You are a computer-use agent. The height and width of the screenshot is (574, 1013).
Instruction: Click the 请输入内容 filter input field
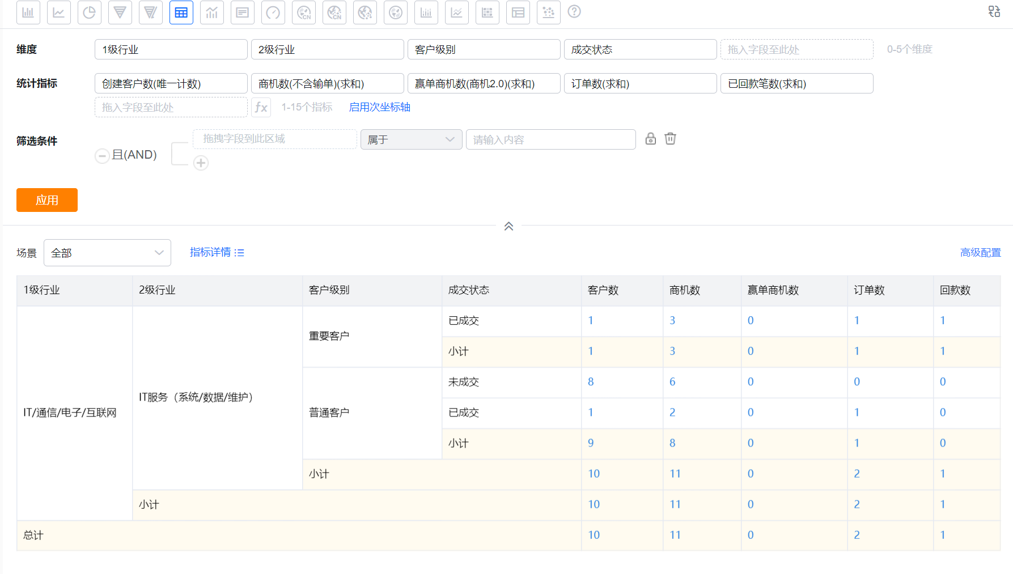point(550,139)
